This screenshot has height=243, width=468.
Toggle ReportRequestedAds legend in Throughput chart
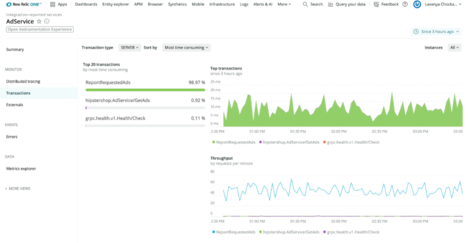[x=233, y=232]
